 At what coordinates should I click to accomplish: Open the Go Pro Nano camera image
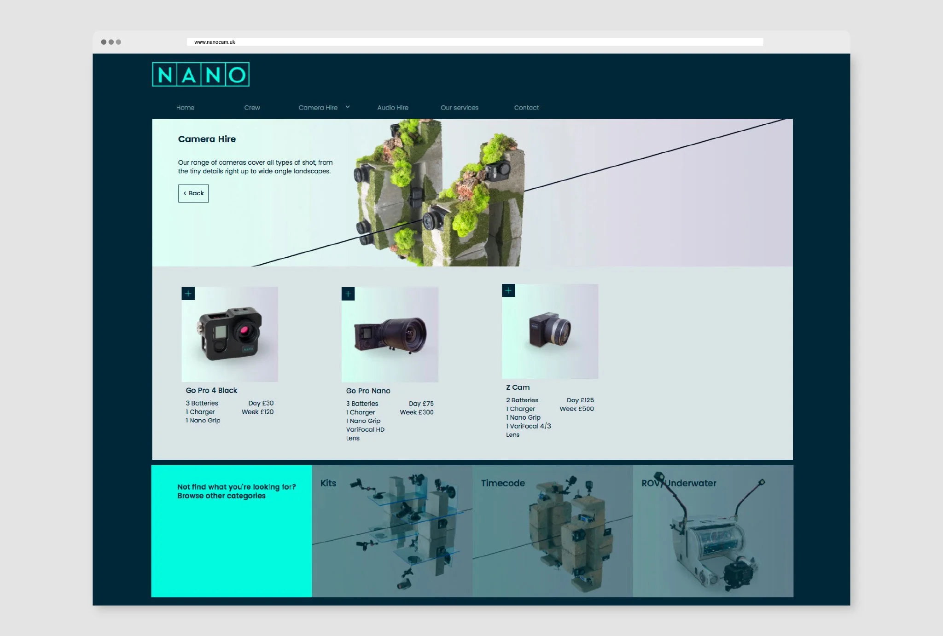point(390,335)
